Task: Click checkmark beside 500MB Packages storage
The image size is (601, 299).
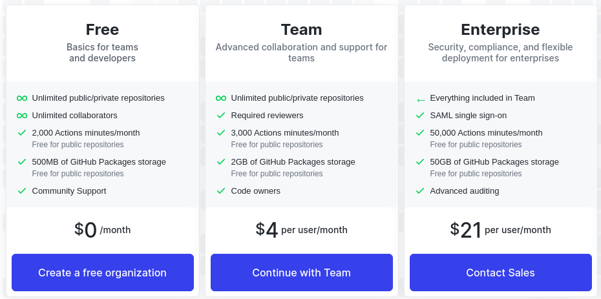Action: click(x=22, y=162)
